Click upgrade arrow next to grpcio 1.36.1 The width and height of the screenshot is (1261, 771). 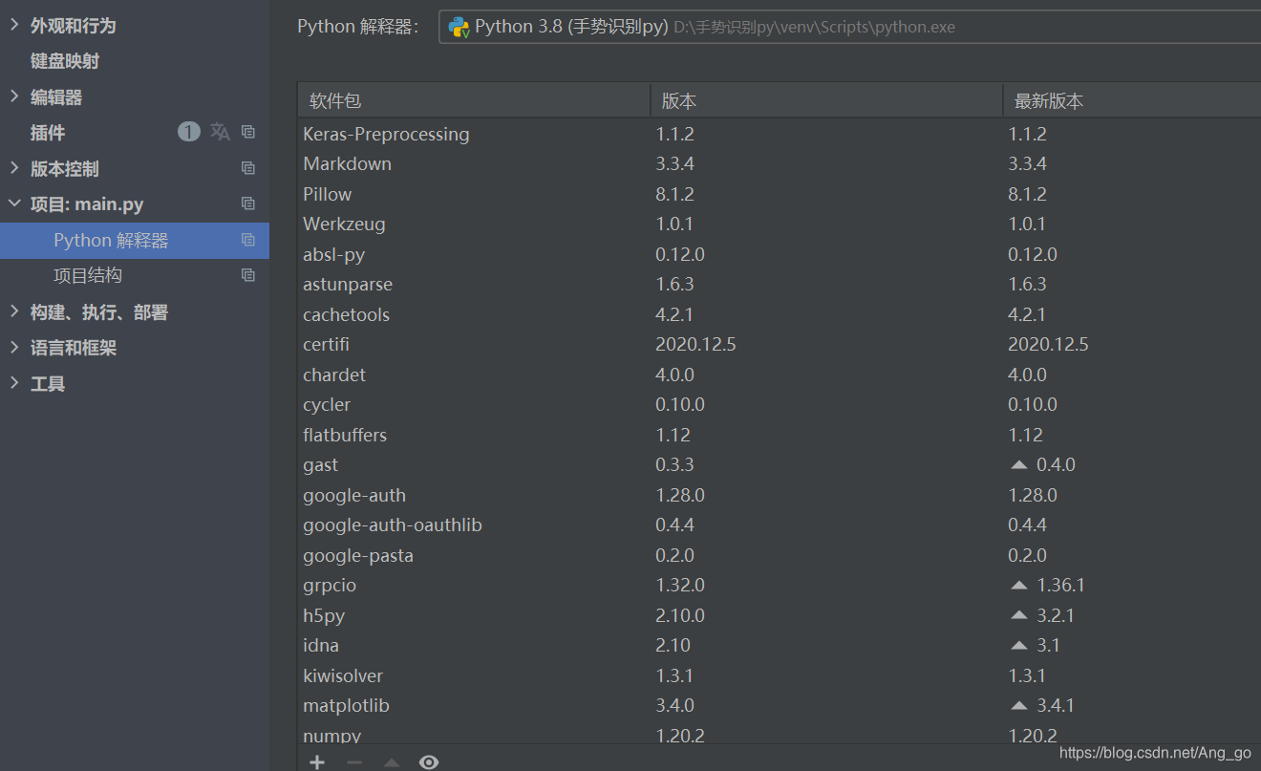coord(1019,586)
